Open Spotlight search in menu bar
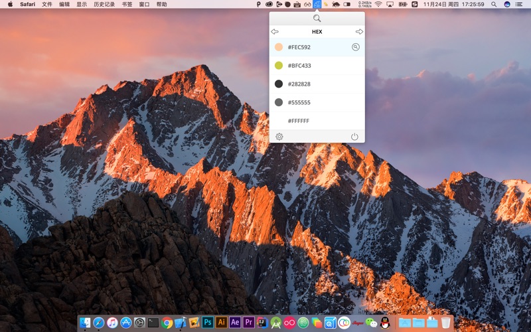Image resolution: width=531 pixels, height=332 pixels. 494,5
